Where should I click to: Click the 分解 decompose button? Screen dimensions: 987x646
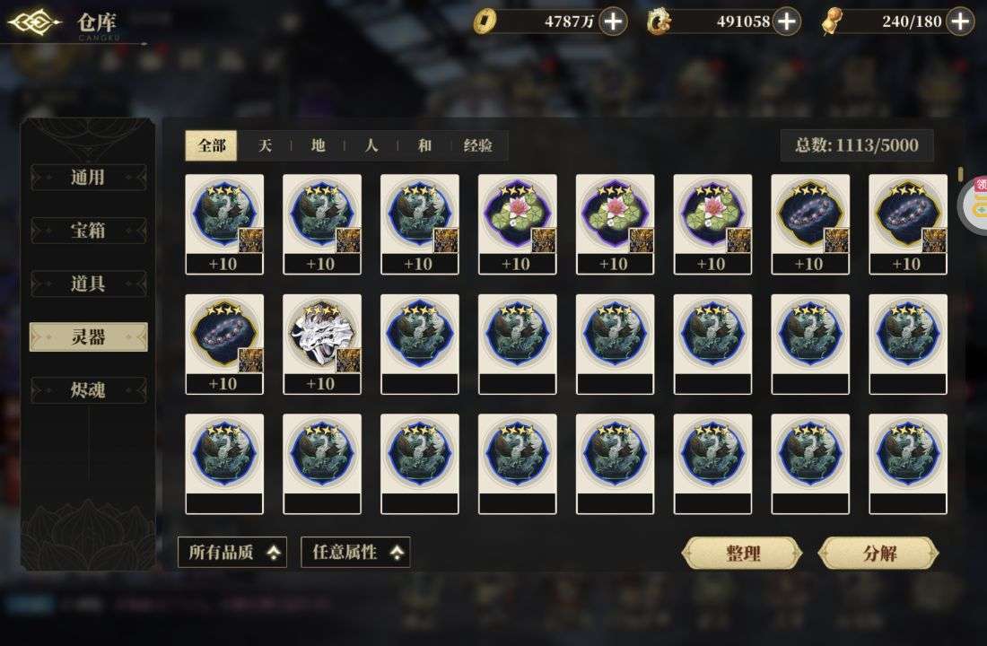pos(878,553)
